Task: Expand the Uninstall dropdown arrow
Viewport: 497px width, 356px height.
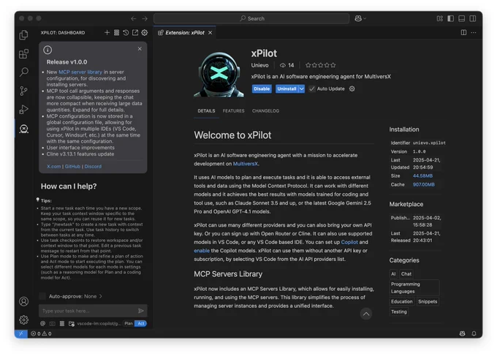Action: (302, 88)
